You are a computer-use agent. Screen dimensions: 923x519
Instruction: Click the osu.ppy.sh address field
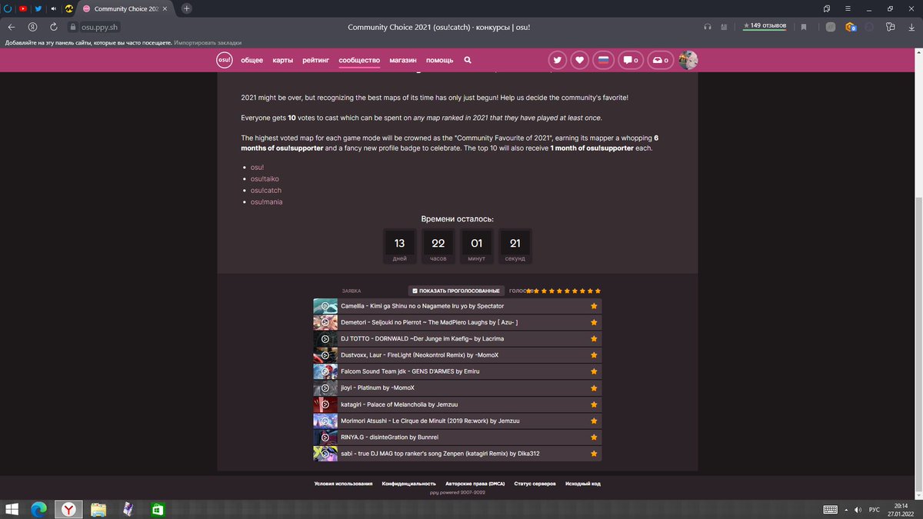[100, 26]
